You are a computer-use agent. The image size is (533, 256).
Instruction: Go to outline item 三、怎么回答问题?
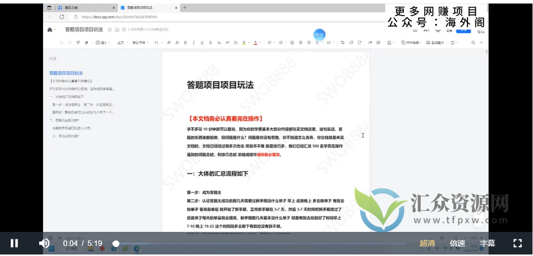point(66,136)
